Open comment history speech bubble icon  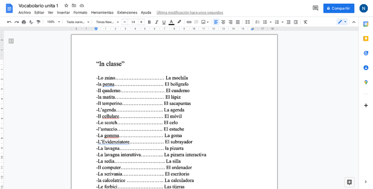point(315,8)
